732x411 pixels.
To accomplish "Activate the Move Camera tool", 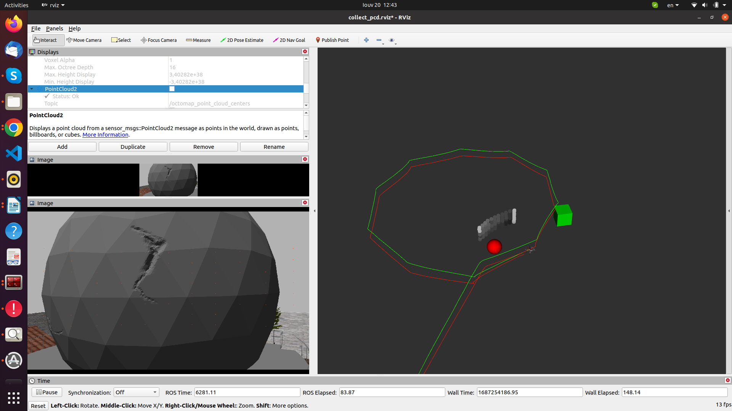I will click(x=84, y=40).
